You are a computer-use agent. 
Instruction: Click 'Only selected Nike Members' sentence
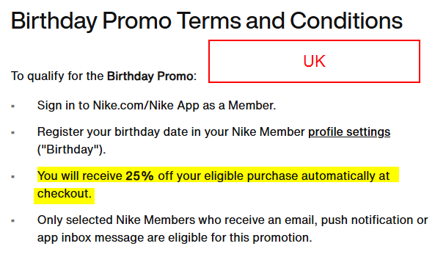point(233,228)
